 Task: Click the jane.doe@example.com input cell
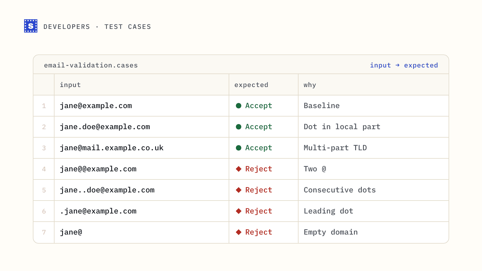[142, 127]
